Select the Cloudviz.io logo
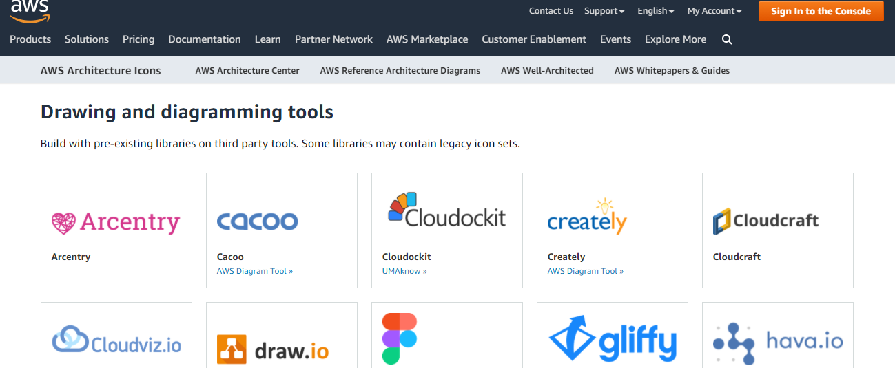Viewport: 895px width, 368px height. pyautogui.click(x=116, y=340)
